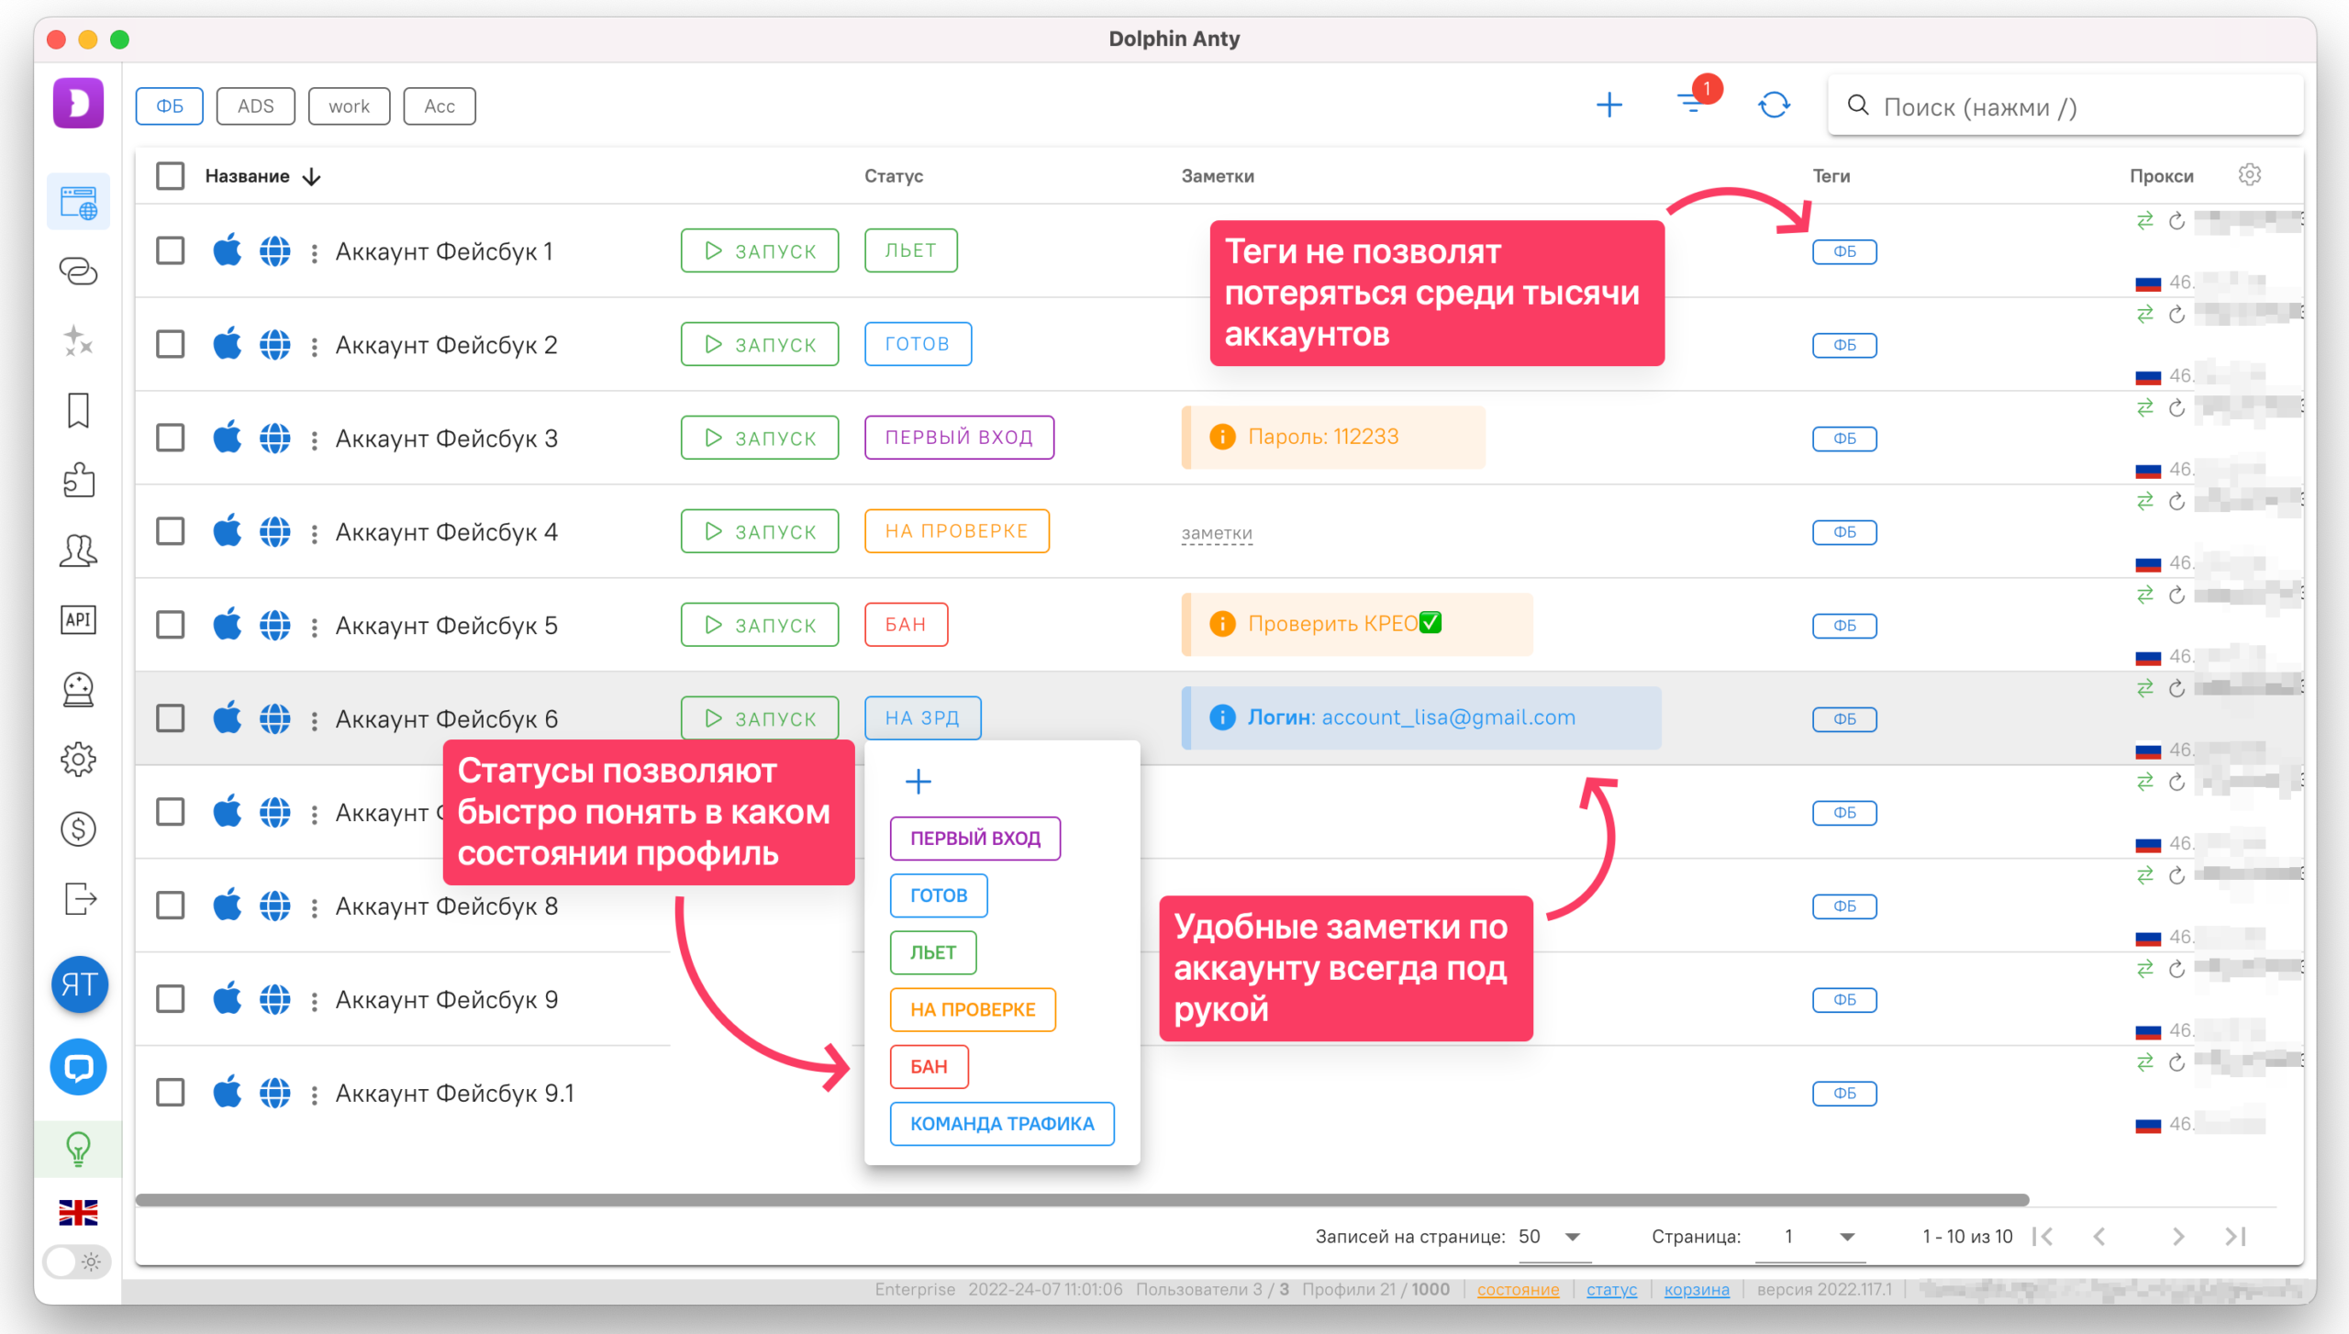Switch to the ADS tag tab
Screen dimensions: 2349x1334
click(255, 106)
